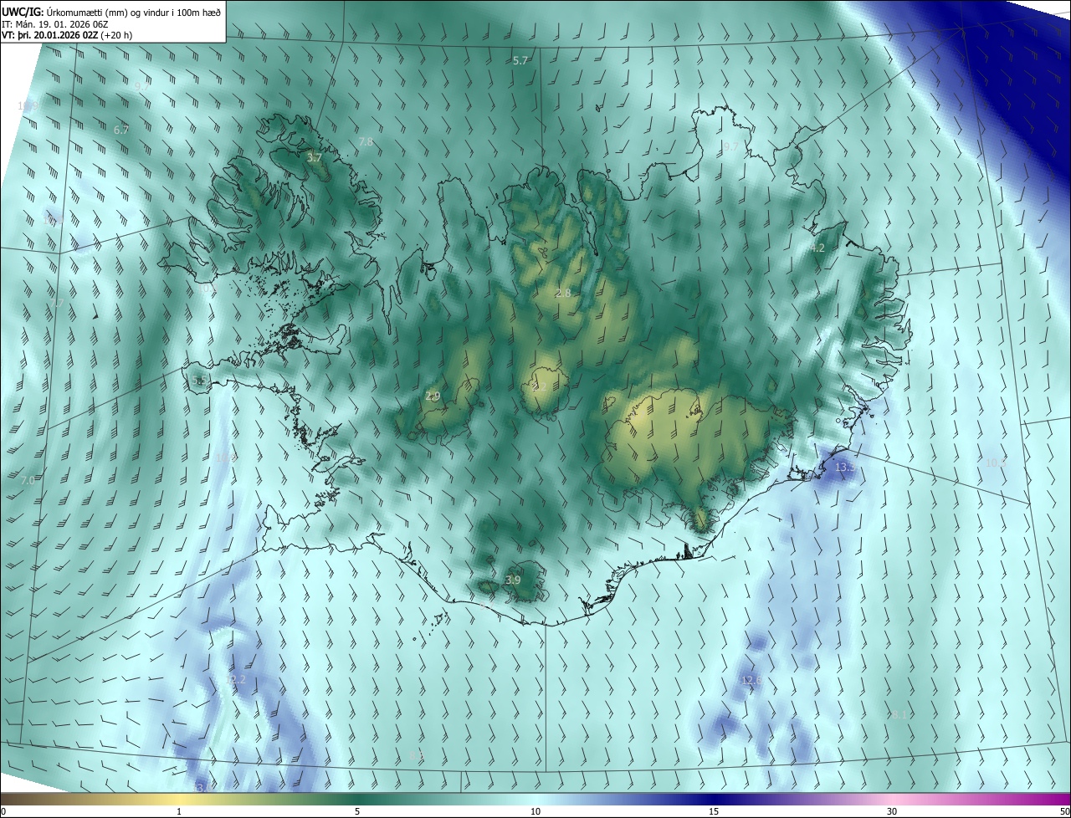The height and width of the screenshot is (818, 1071).
Task: Click the 7.0 value label at the left edge
Action: click(x=28, y=481)
